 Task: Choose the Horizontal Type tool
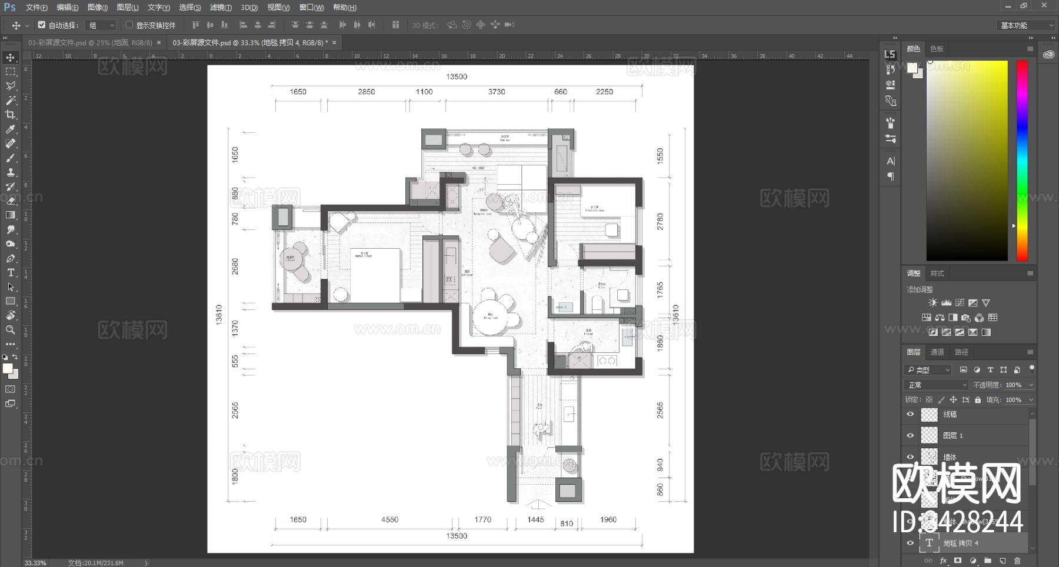tap(11, 273)
